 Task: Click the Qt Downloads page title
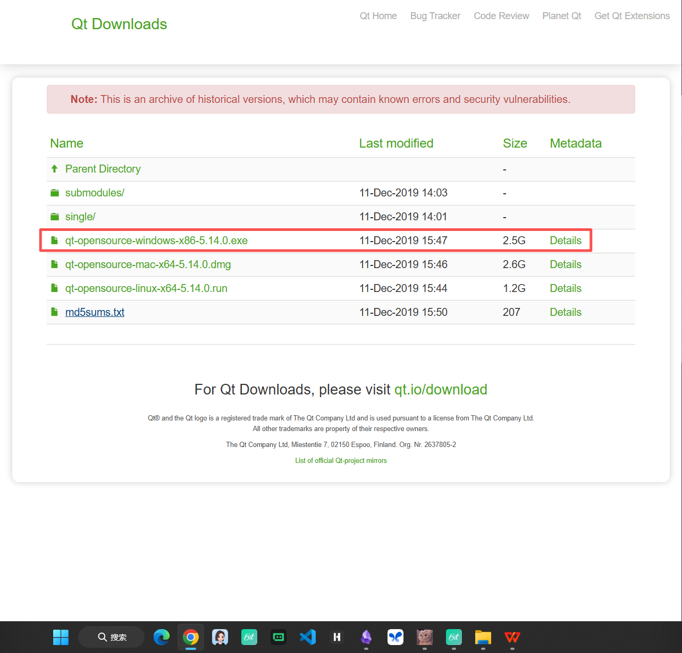(119, 24)
